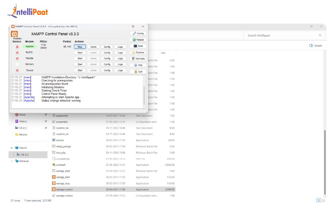Select the readme_en text file
Screen dimensions: 335x212
pos(62,134)
